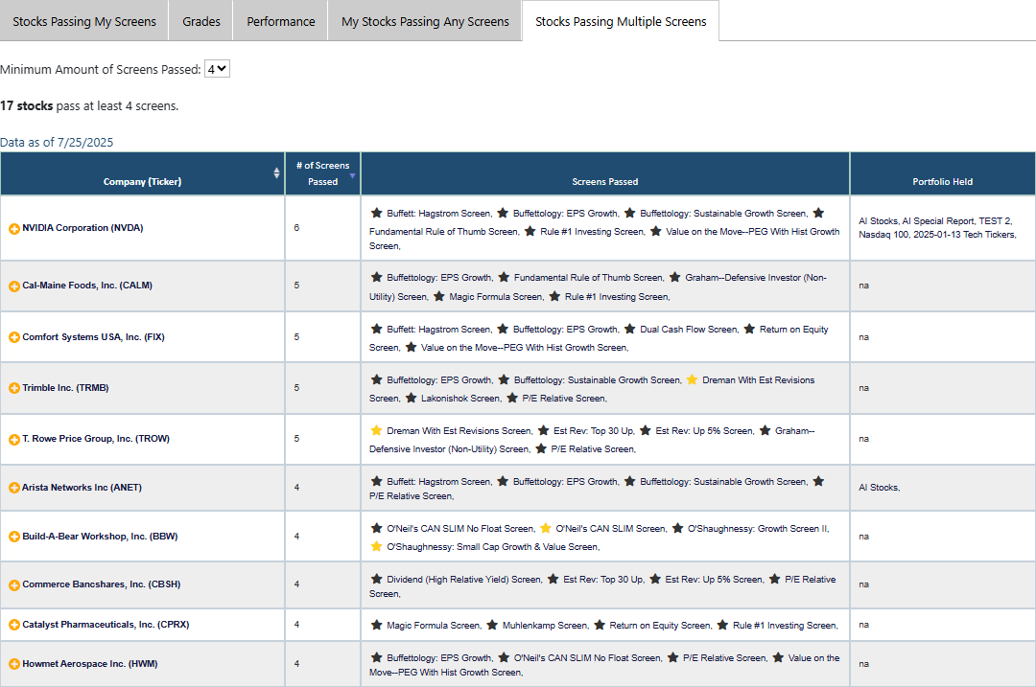Click the 'Data as of 7/25/2025' text
Screen dimensions: 1036x687
pos(57,142)
